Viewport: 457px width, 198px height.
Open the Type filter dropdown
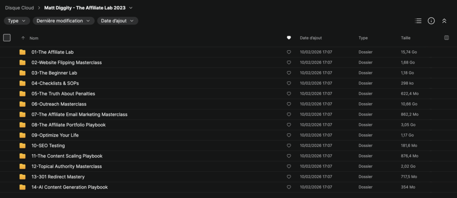pos(17,21)
